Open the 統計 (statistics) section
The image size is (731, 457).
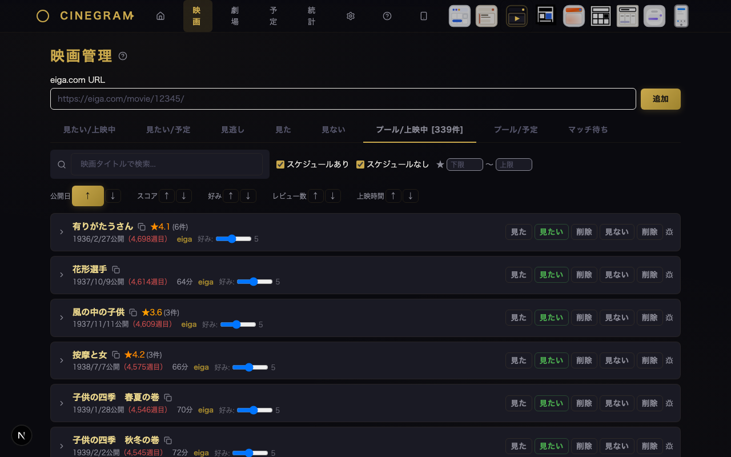(311, 16)
